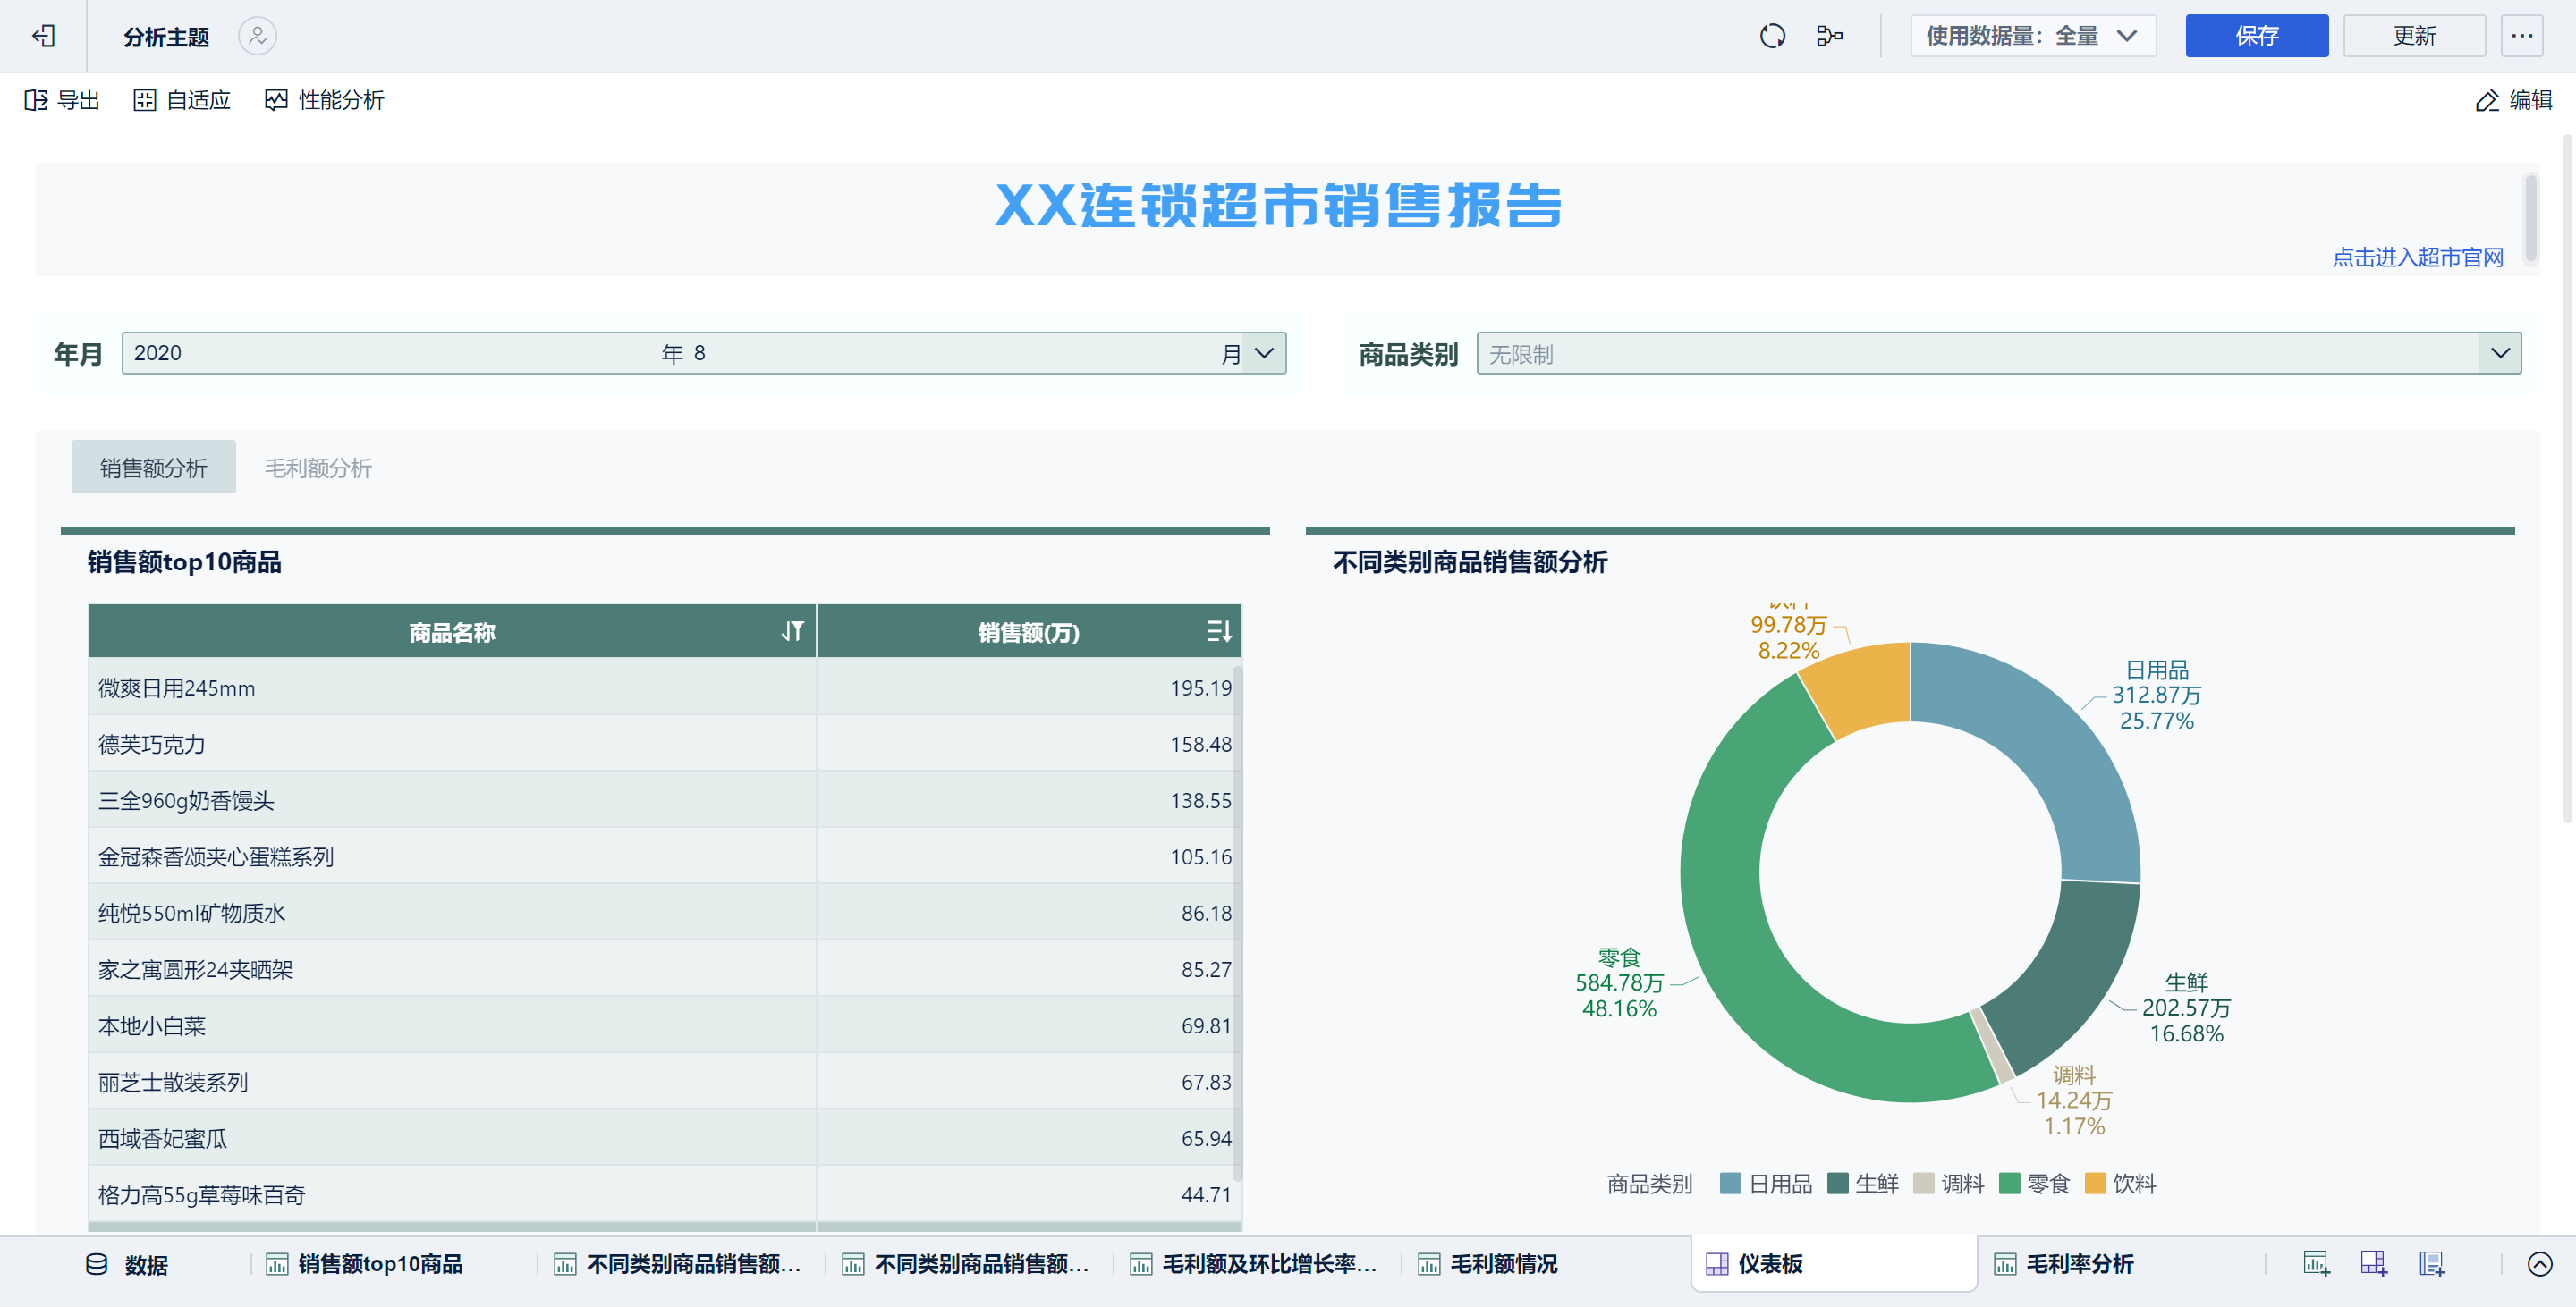Open the 数据 bottom tab

pyautogui.click(x=127, y=1264)
